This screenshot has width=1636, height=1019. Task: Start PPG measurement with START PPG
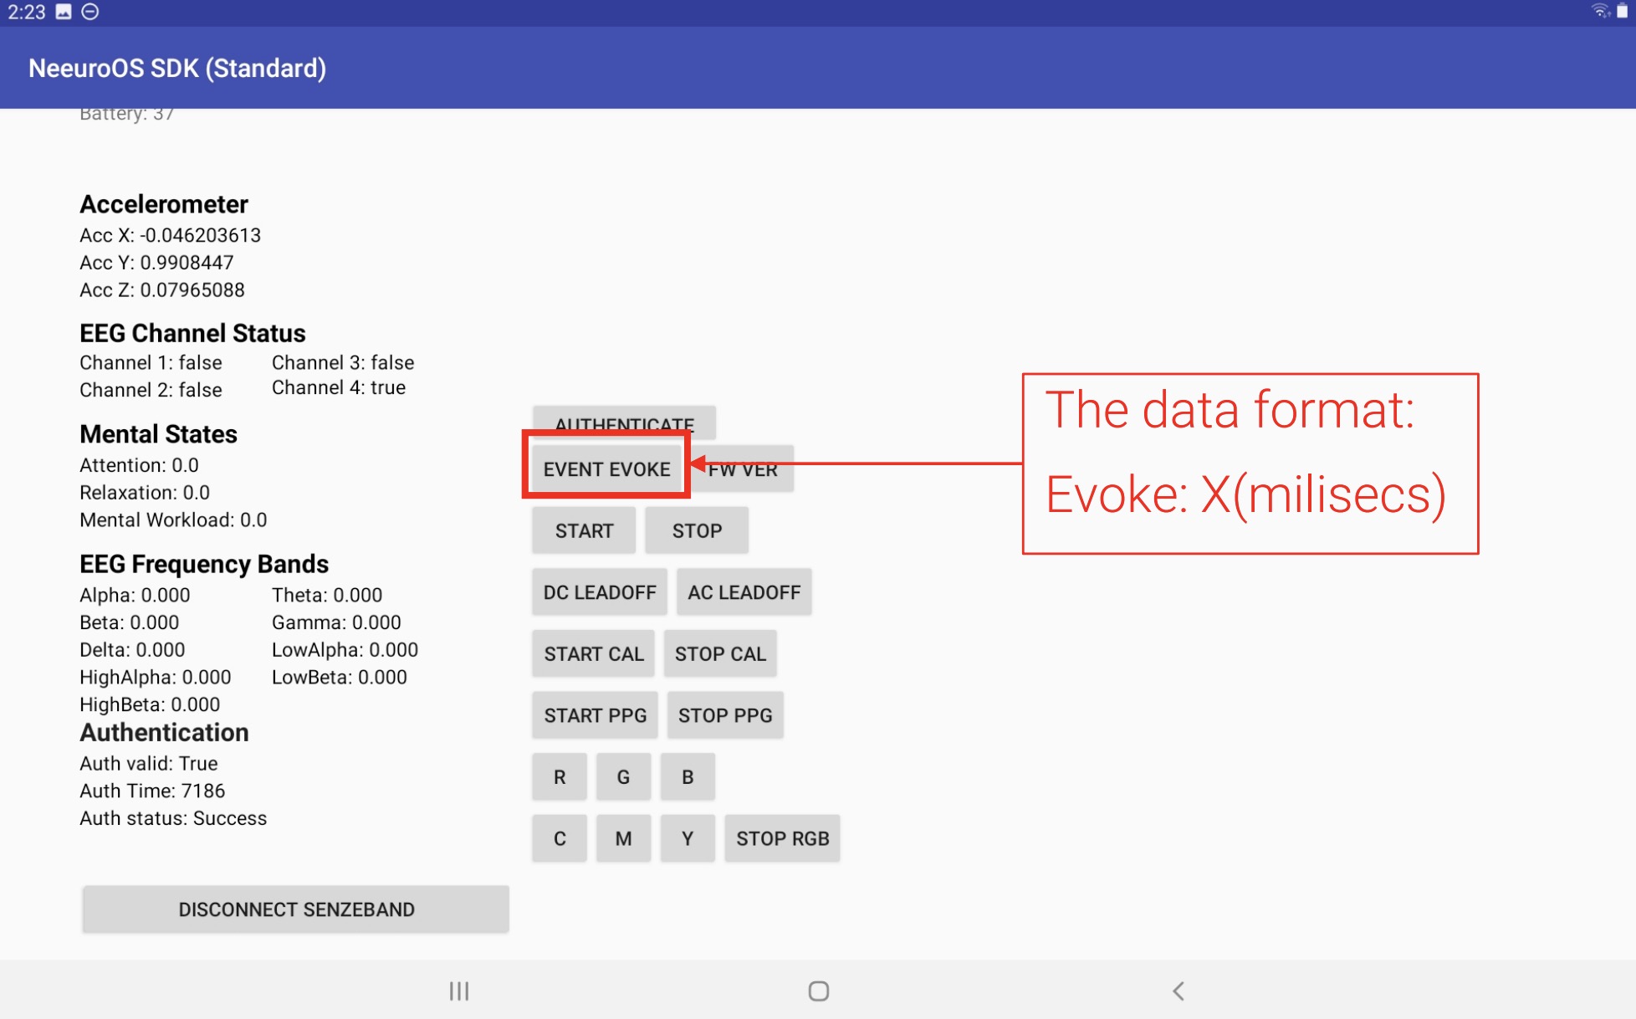595,715
